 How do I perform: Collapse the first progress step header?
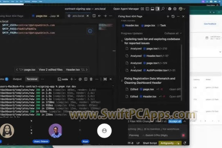pos(152,41)
